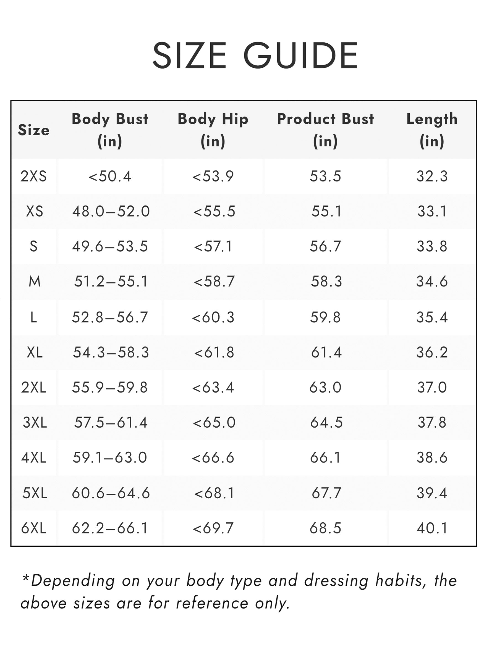Click length value 35.4
The height and width of the screenshot is (650, 484).
pyautogui.click(x=432, y=317)
